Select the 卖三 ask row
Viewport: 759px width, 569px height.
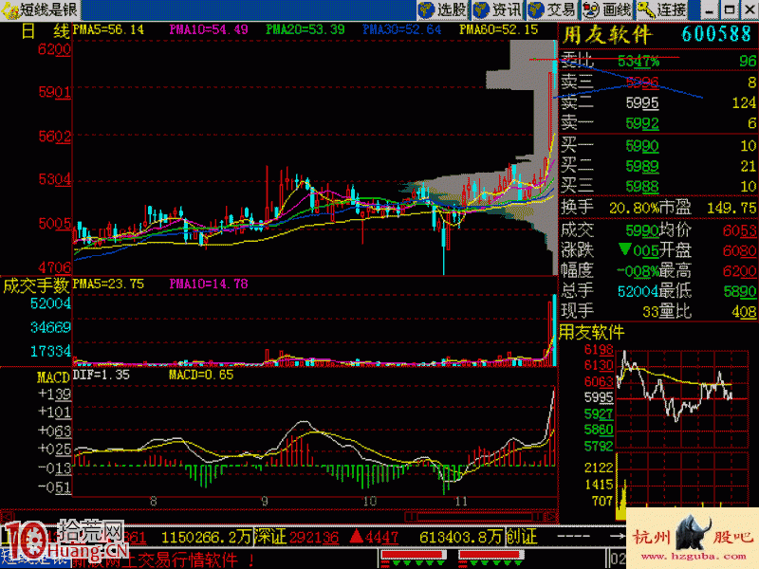point(658,83)
